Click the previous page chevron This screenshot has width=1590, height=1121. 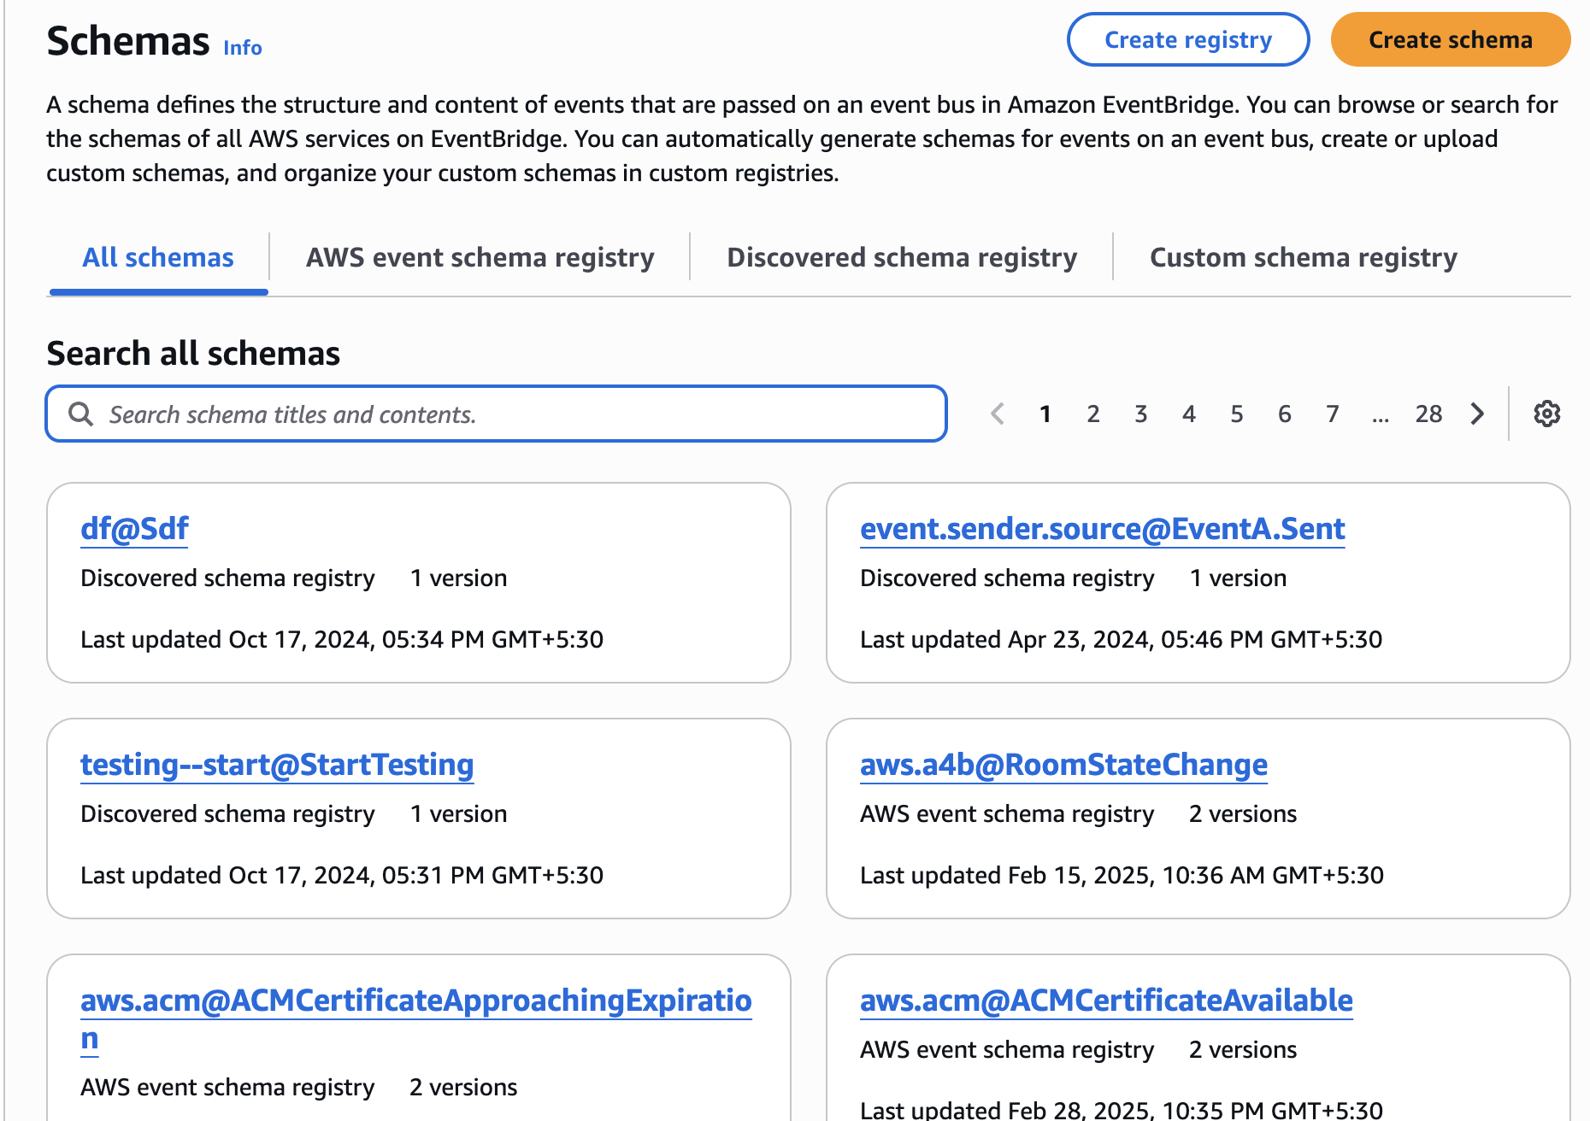997,414
